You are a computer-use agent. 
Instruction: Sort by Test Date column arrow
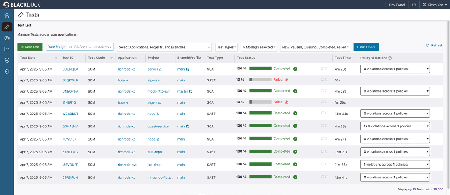coord(56,58)
